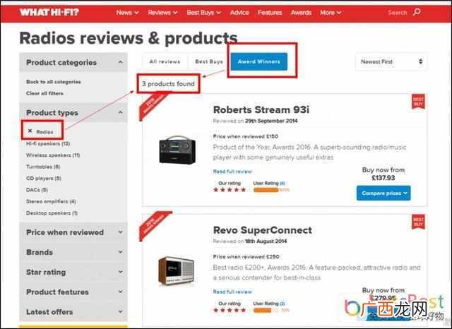
Task: Expand the Price when reviewed filter
Action: (73, 232)
